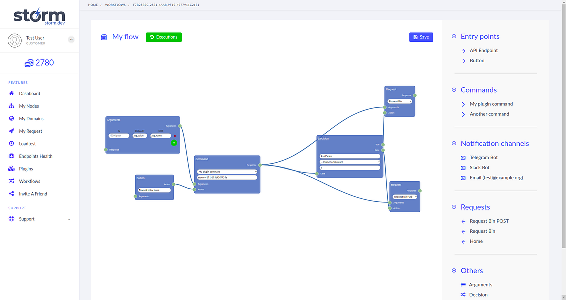Image resolution: width=566 pixels, height=300 pixels.
Task: Open the Request Bin dropdown in top Request node
Action: 399,101
